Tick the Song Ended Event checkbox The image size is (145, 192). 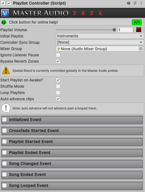[x=4, y=175]
